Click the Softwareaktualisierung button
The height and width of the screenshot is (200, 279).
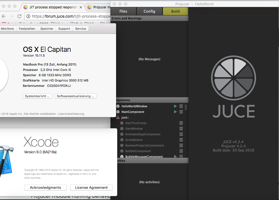pyautogui.click(x=75, y=96)
